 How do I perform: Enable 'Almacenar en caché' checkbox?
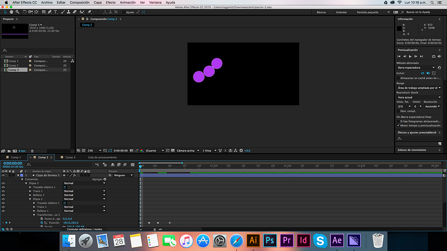(x=398, y=78)
